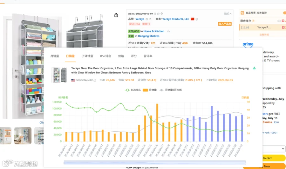The image size is (286, 169).
Task: Click 卖家: 1 tag
Action: coord(146,24)
